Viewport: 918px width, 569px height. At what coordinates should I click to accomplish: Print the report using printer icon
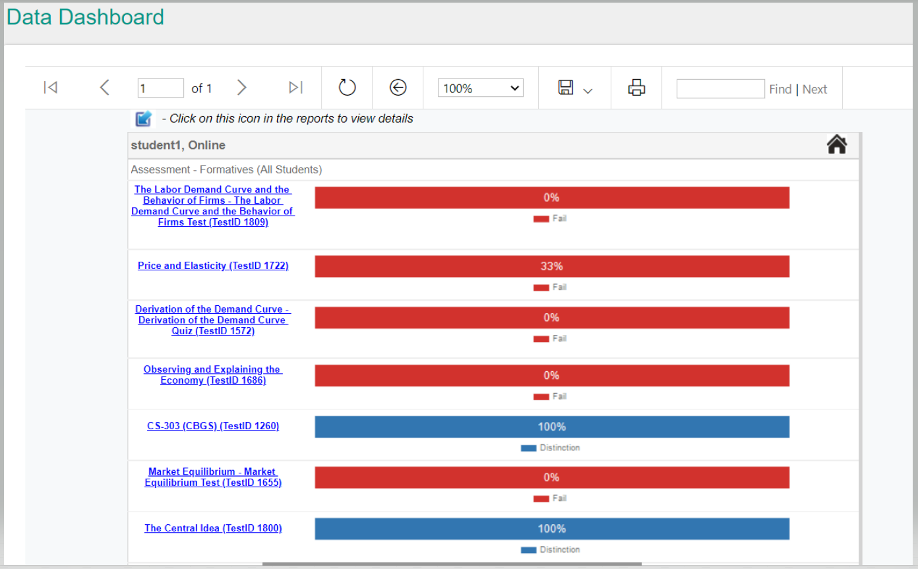tap(636, 88)
